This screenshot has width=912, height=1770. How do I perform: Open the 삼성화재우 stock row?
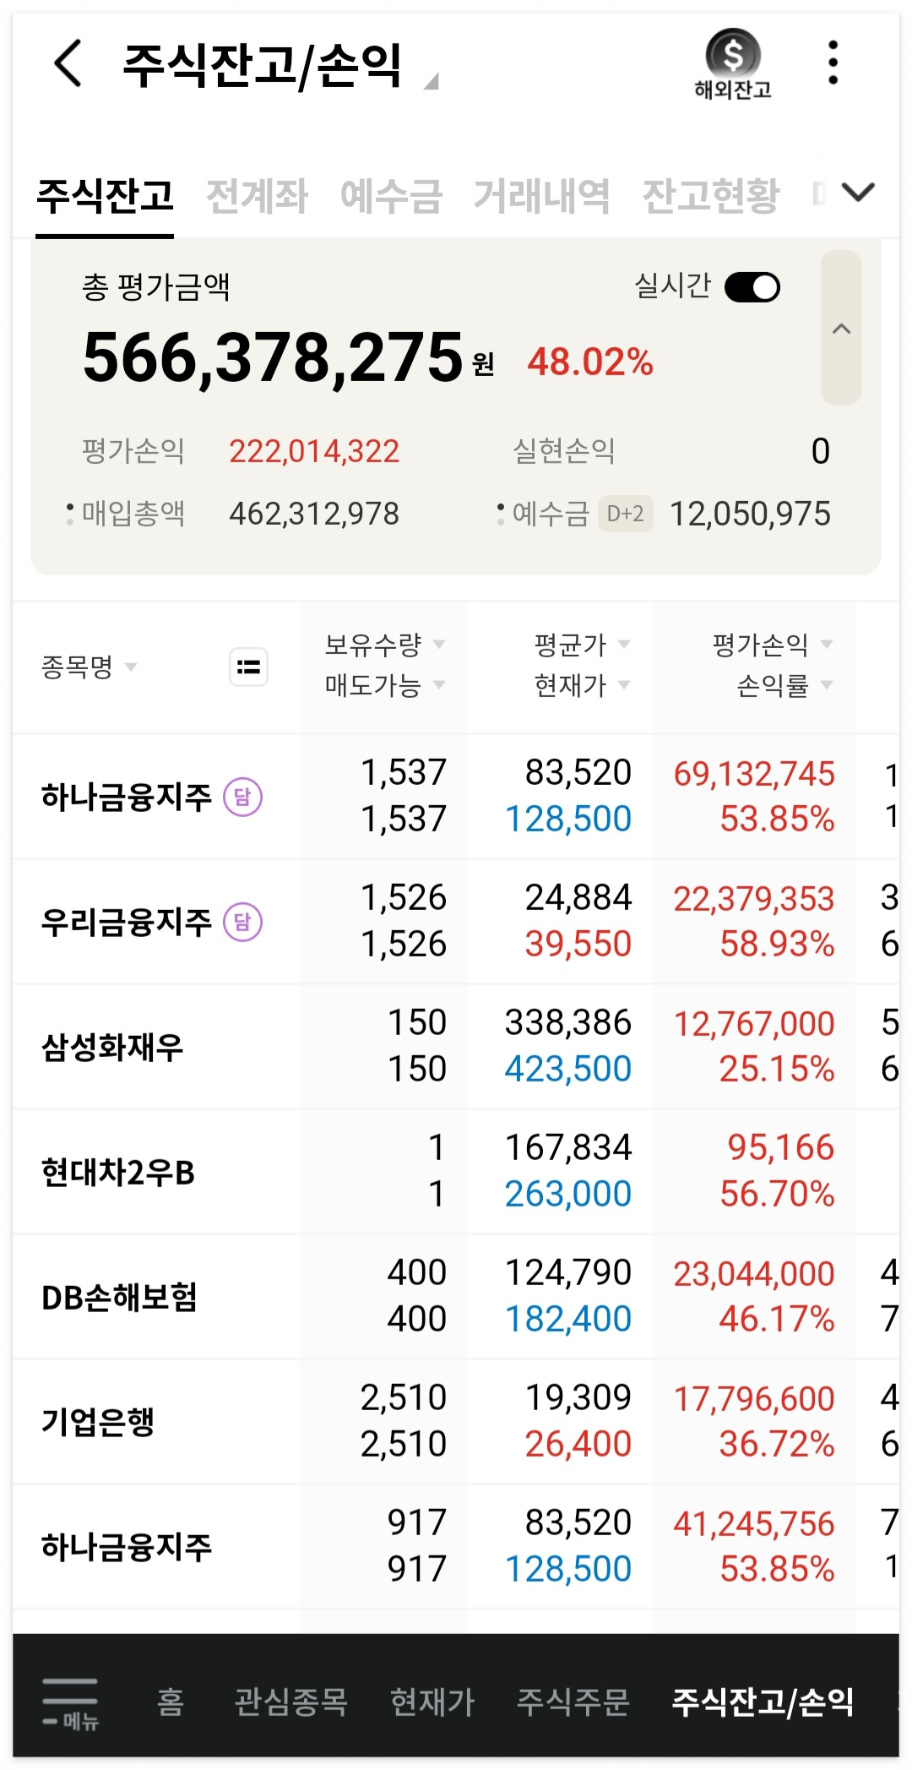pyautogui.click(x=456, y=1046)
